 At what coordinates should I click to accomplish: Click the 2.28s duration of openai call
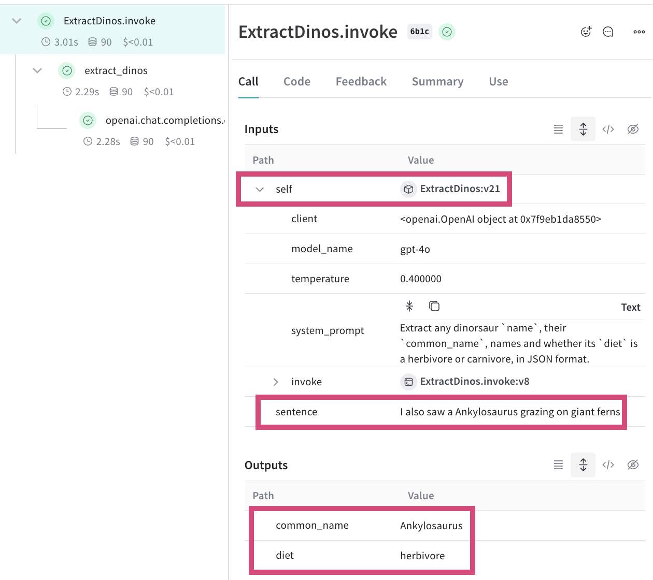(108, 141)
